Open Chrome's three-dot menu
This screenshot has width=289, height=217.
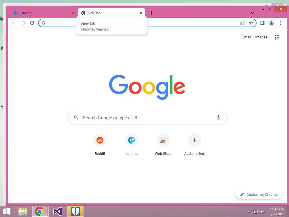[x=281, y=23]
